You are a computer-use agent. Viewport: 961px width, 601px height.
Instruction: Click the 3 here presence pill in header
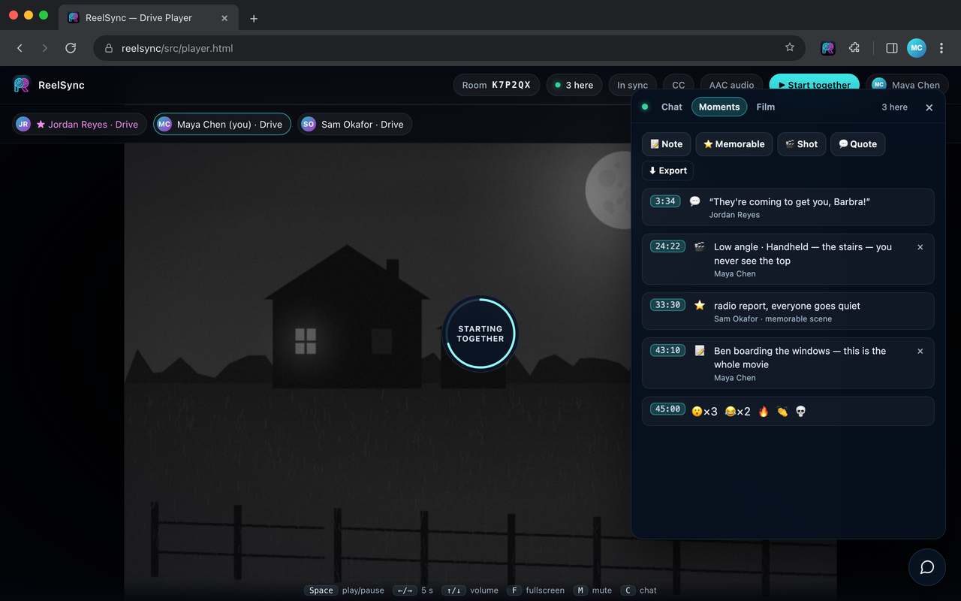click(574, 85)
